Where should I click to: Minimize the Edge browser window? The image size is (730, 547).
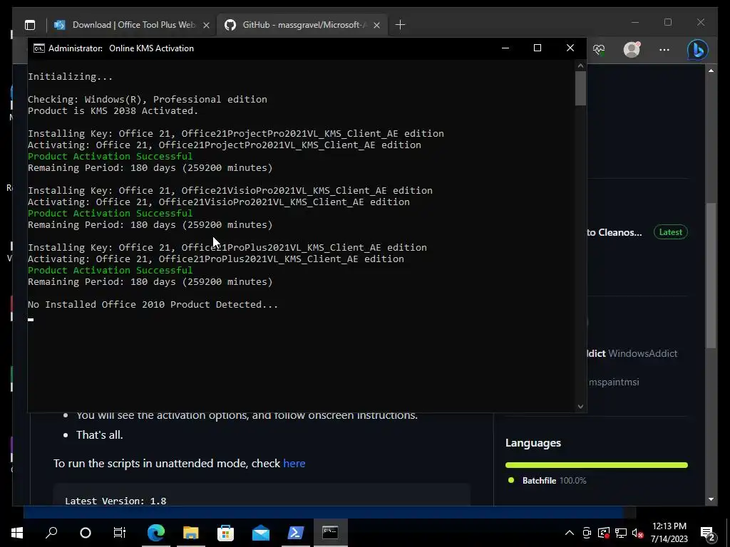(635, 22)
